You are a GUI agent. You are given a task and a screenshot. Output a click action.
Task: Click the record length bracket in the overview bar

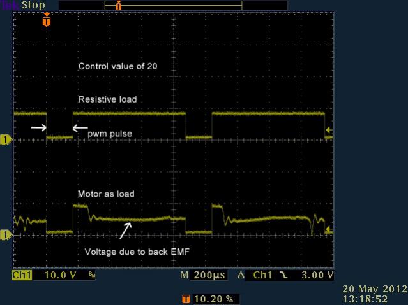(x=173, y=5)
